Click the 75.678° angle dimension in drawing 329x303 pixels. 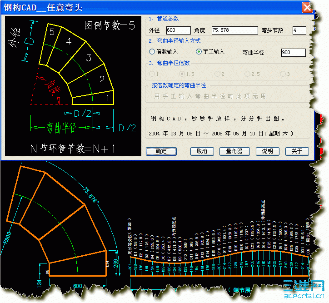(x=90, y=195)
